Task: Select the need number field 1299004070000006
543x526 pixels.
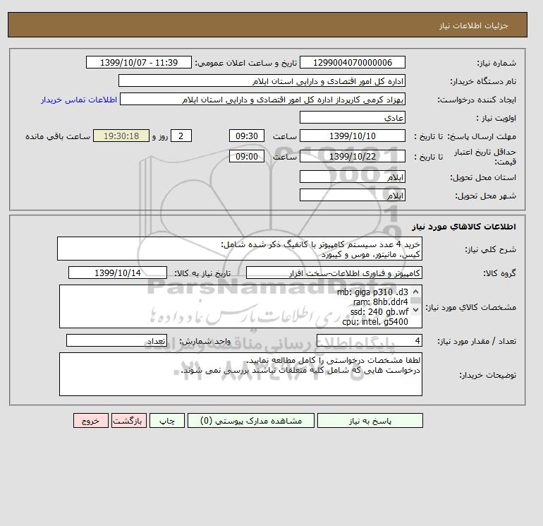Action: (x=352, y=62)
